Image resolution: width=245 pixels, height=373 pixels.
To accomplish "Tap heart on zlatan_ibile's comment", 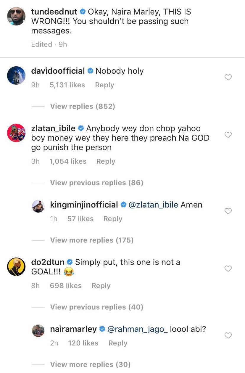I will [228, 135].
